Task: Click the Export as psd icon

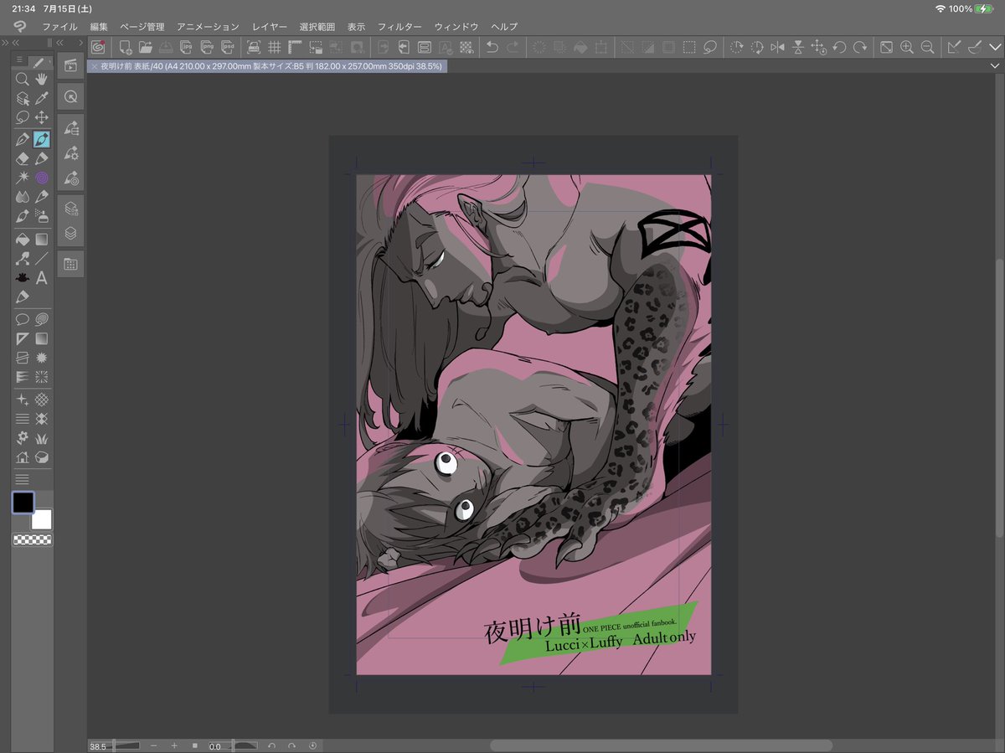Action: pos(226,48)
